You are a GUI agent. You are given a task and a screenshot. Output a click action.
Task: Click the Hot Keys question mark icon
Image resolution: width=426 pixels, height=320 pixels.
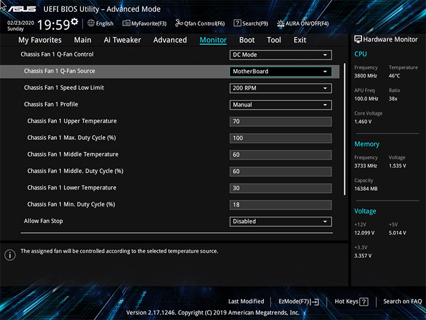[364, 302]
